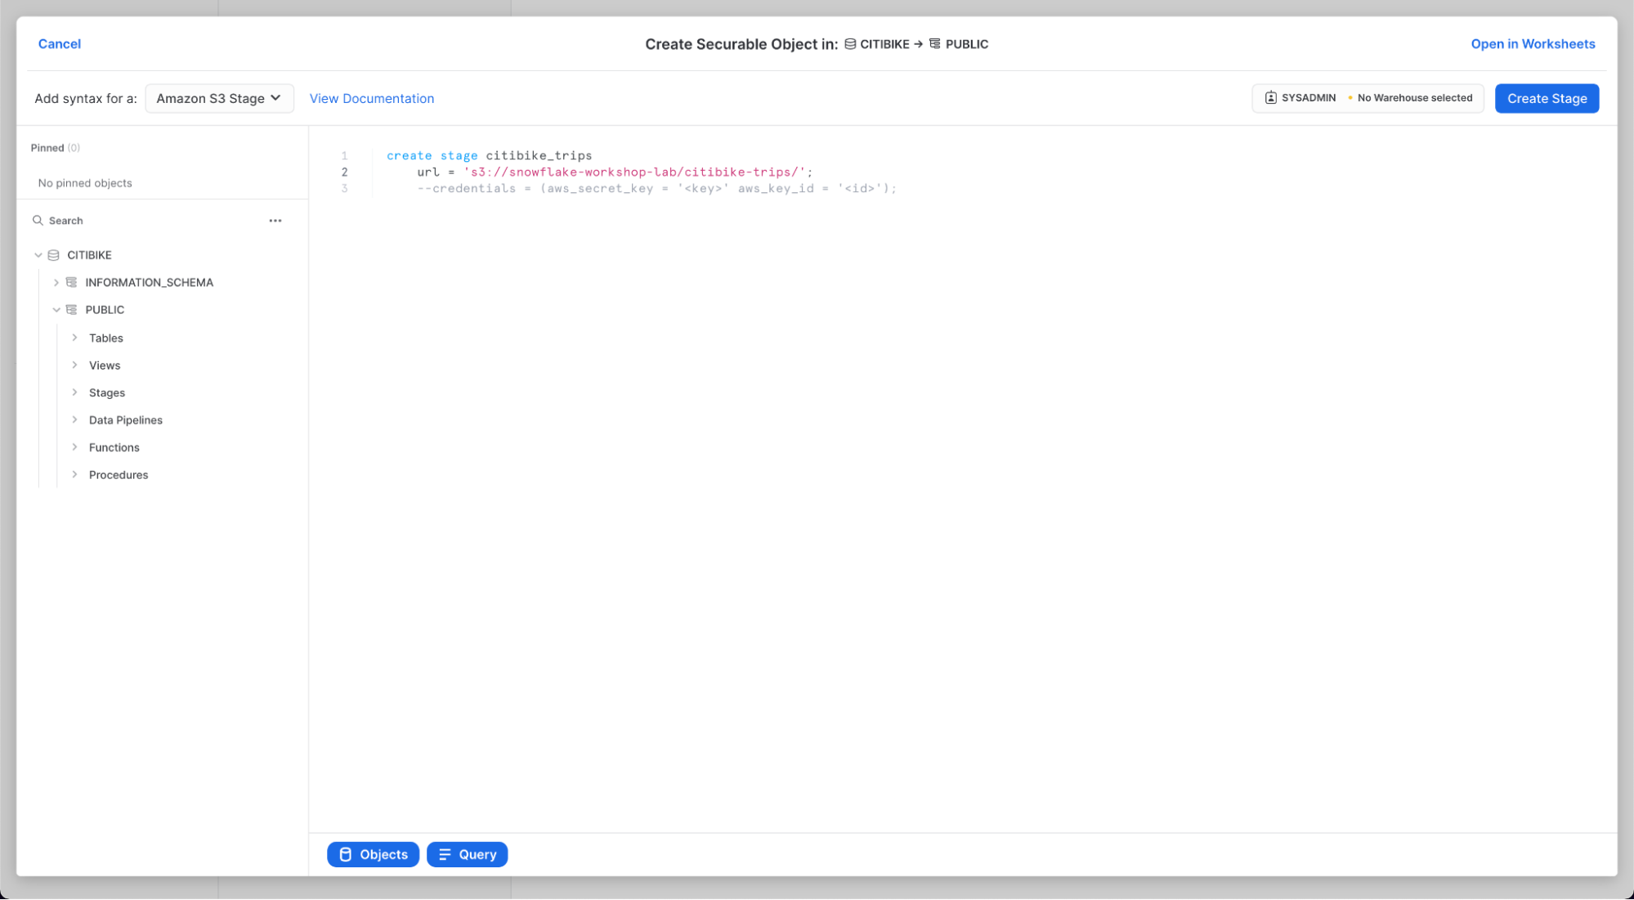1634x900 pixels.
Task: Expand the Stages folder
Action: click(74, 392)
